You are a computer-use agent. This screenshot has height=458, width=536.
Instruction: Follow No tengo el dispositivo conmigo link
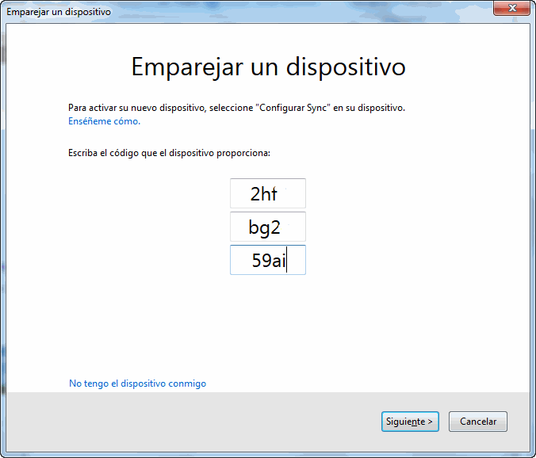click(x=137, y=384)
